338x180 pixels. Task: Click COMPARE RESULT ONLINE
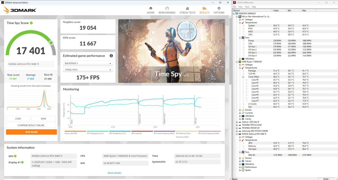(31, 125)
